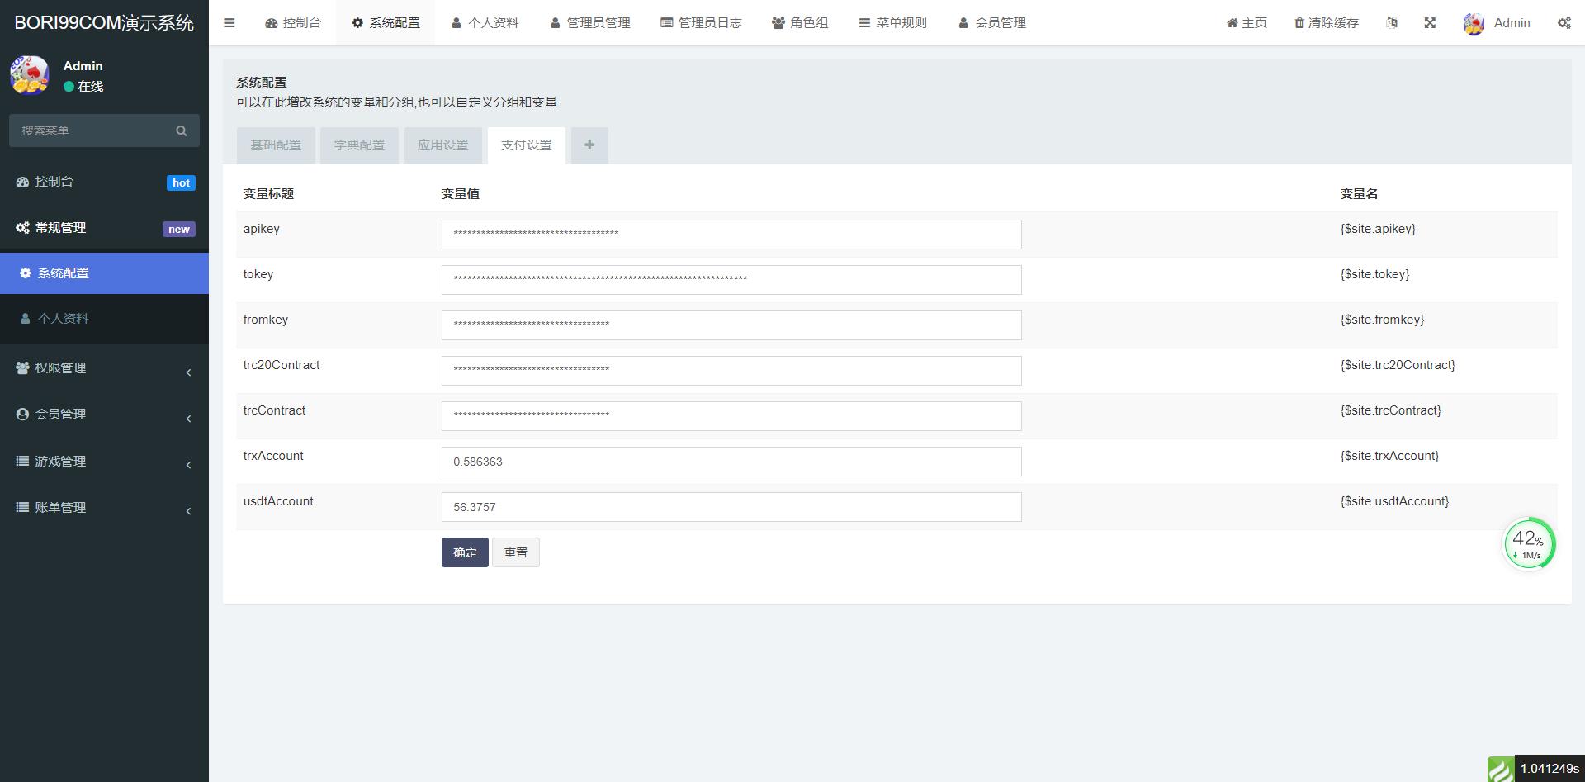Expand the 账单管理 sidebar menu
Viewport: 1585px width, 782px height.
pyautogui.click(x=104, y=507)
